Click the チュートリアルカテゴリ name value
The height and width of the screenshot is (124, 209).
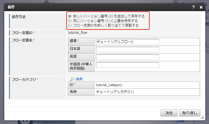point(115,92)
